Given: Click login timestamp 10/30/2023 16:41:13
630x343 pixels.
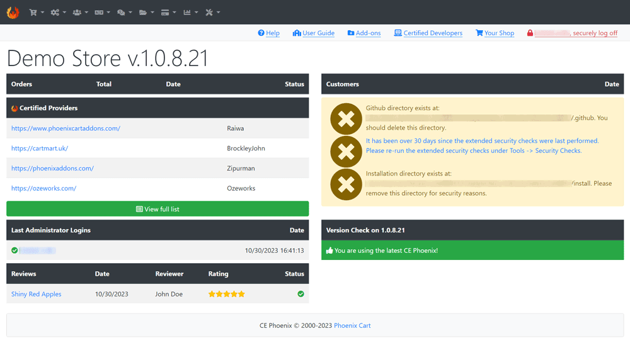Looking at the screenshot, I should [x=275, y=250].
